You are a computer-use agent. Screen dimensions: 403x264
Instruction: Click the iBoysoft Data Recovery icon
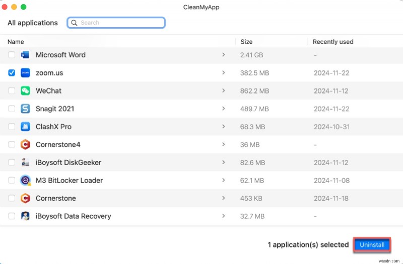[x=25, y=216]
